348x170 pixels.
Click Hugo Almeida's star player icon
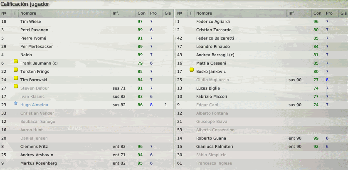[15, 103]
